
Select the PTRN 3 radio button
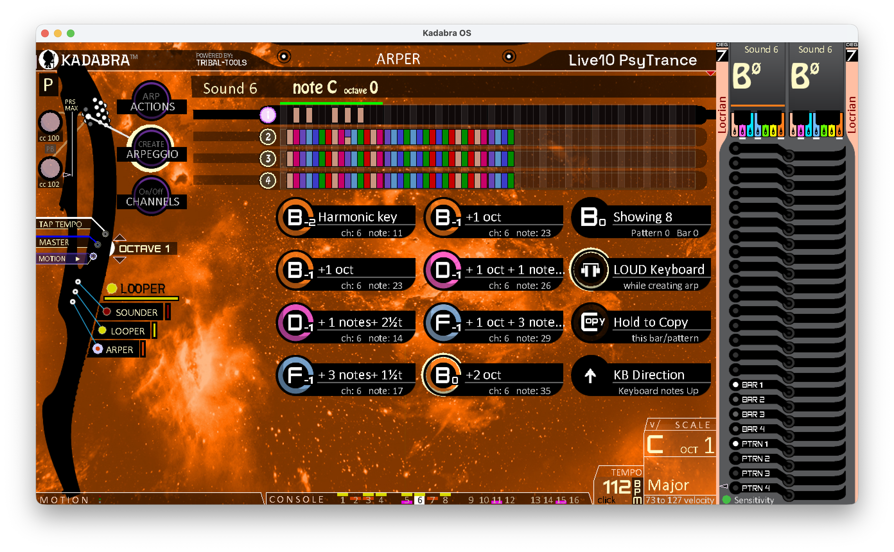click(735, 473)
